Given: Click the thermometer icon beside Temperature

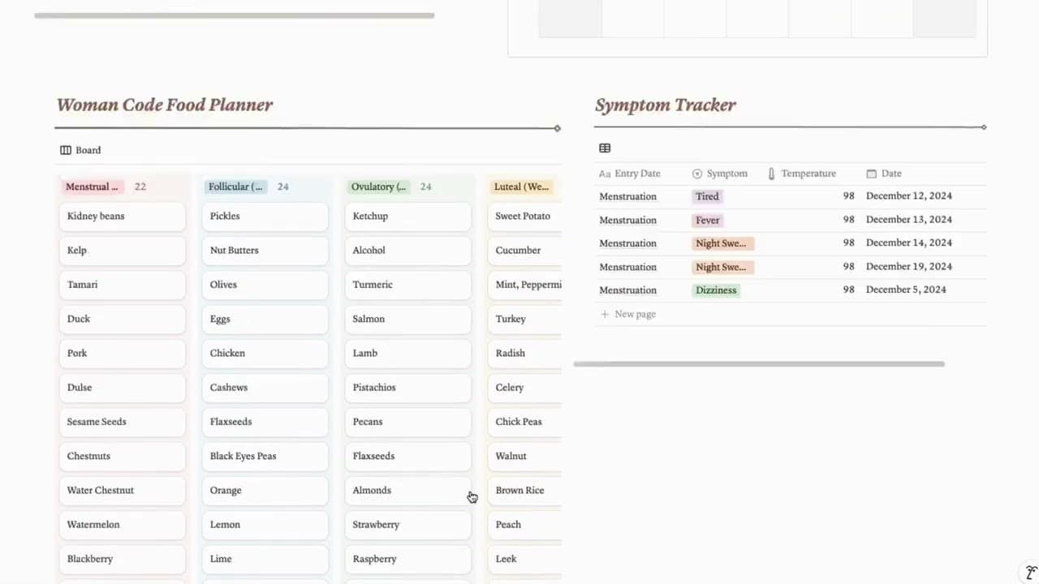Looking at the screenshot, I should coord(772,174).
